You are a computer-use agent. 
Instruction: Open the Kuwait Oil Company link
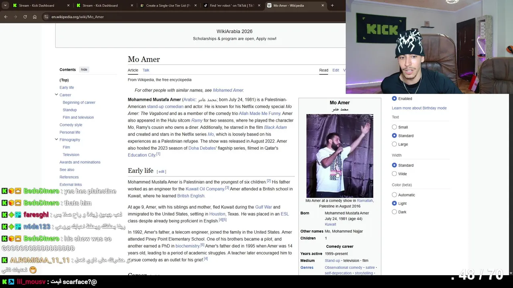click(x=205, y=189)
